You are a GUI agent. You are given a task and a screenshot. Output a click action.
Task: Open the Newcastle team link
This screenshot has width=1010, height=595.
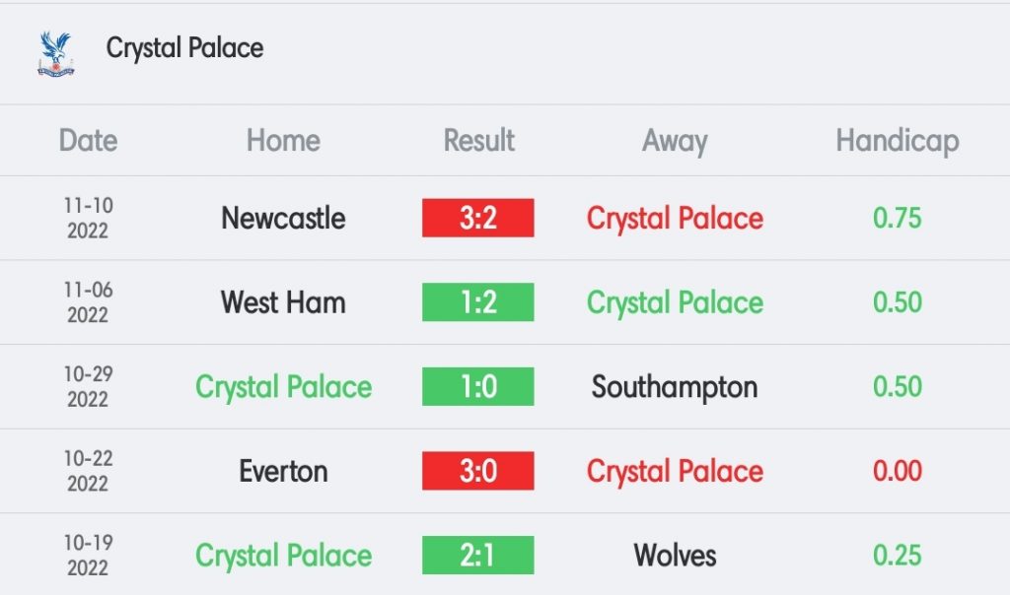pos(283,218)
